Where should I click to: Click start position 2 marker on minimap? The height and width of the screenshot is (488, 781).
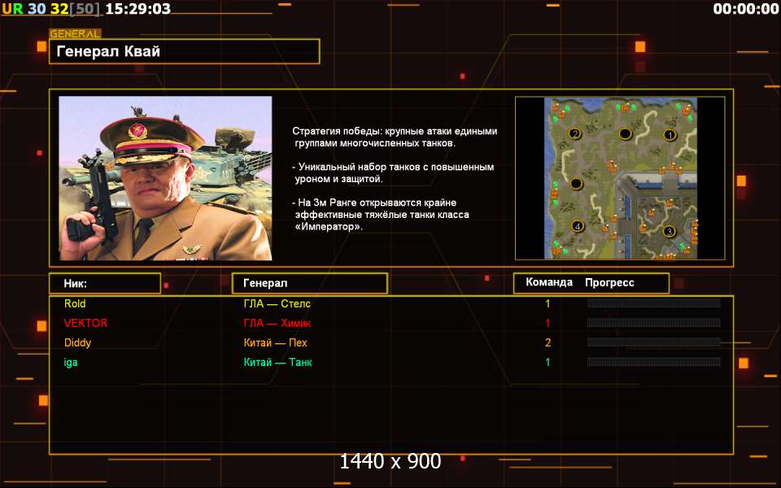coord(575,133)
